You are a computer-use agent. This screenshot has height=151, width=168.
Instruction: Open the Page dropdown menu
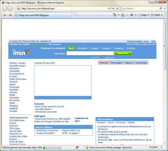144,15
